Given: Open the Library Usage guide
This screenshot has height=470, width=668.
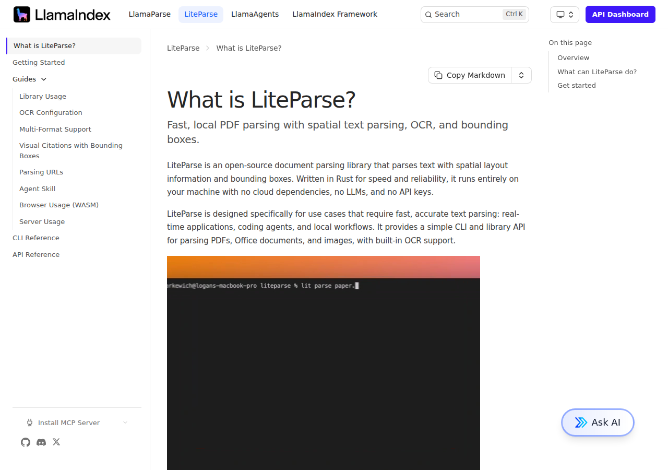Looking at the screenshot, I should [x=43, y=97].
